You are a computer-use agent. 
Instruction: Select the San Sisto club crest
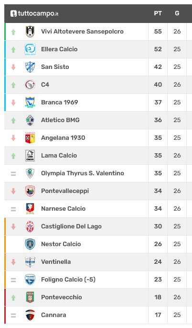30,67
